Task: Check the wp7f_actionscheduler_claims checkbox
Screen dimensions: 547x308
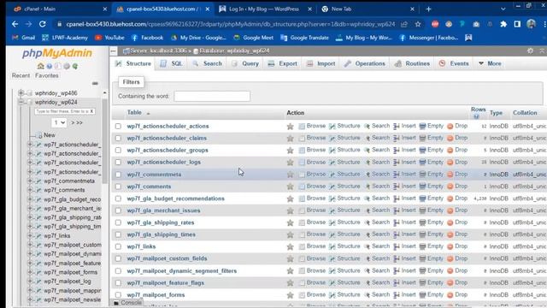Action: pyautogui.click(x=118, y=139)
